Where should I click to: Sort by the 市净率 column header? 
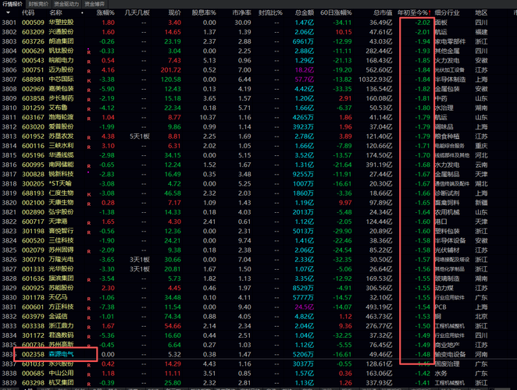click(241, 12)
